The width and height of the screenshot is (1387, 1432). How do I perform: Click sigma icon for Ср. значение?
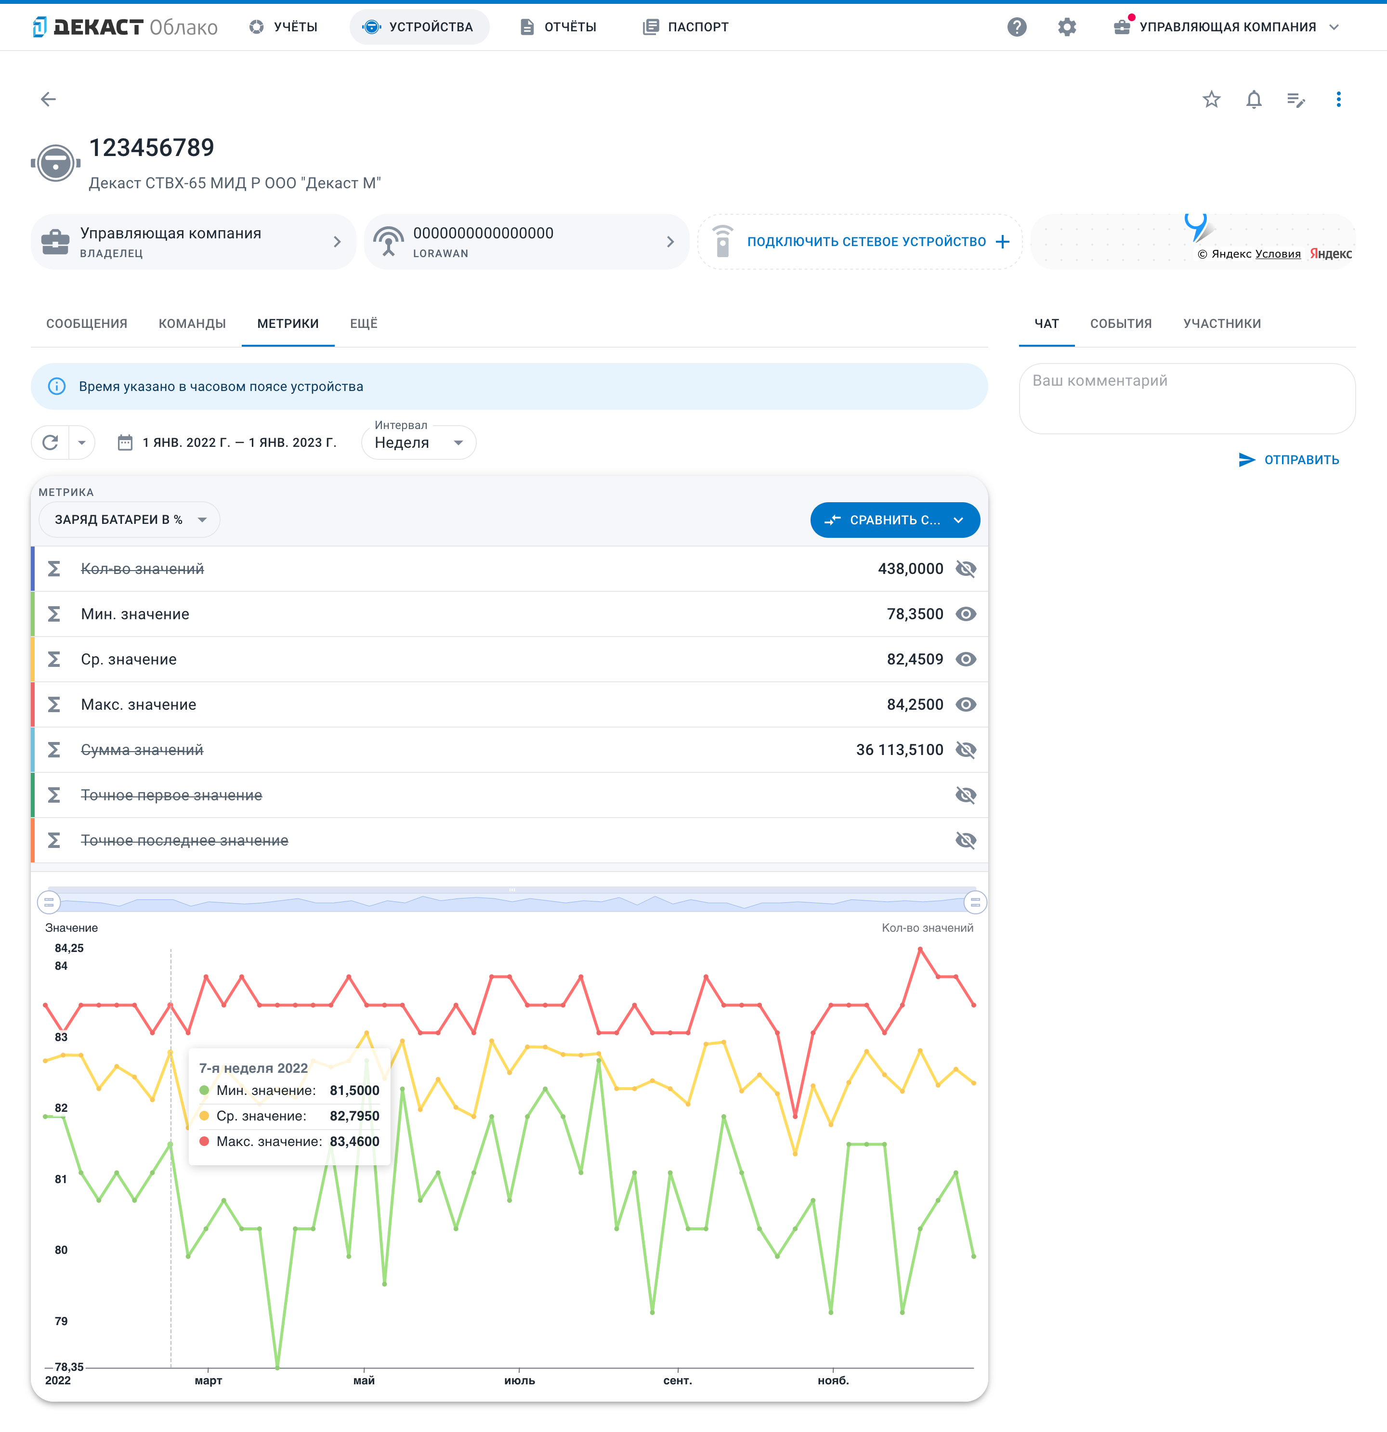coord(54,660)
